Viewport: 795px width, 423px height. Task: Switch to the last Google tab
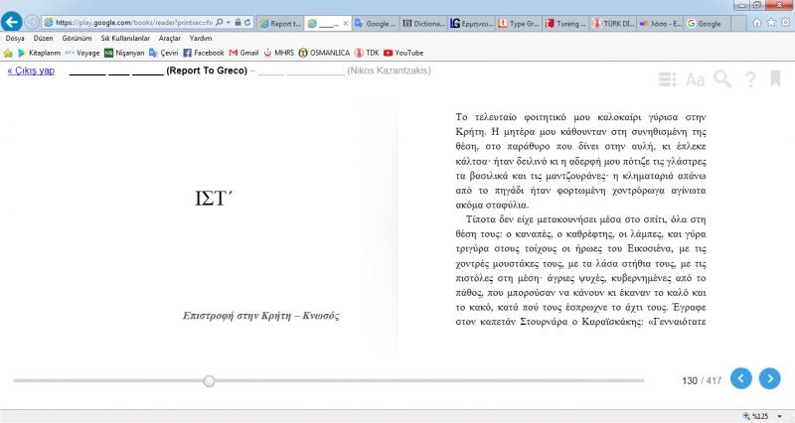click(708, 23)
